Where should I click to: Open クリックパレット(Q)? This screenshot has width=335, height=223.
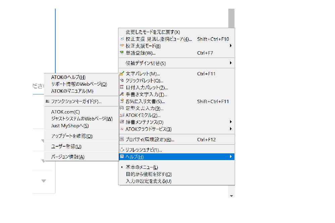pyautogui.click(x=145, y=81)
